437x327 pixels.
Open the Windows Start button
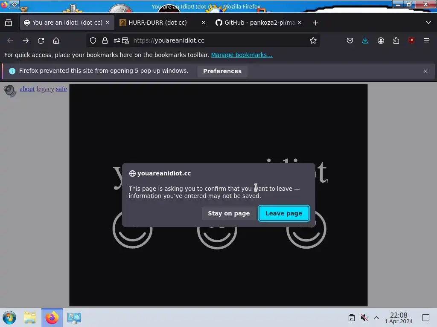[x=9, y=318]
